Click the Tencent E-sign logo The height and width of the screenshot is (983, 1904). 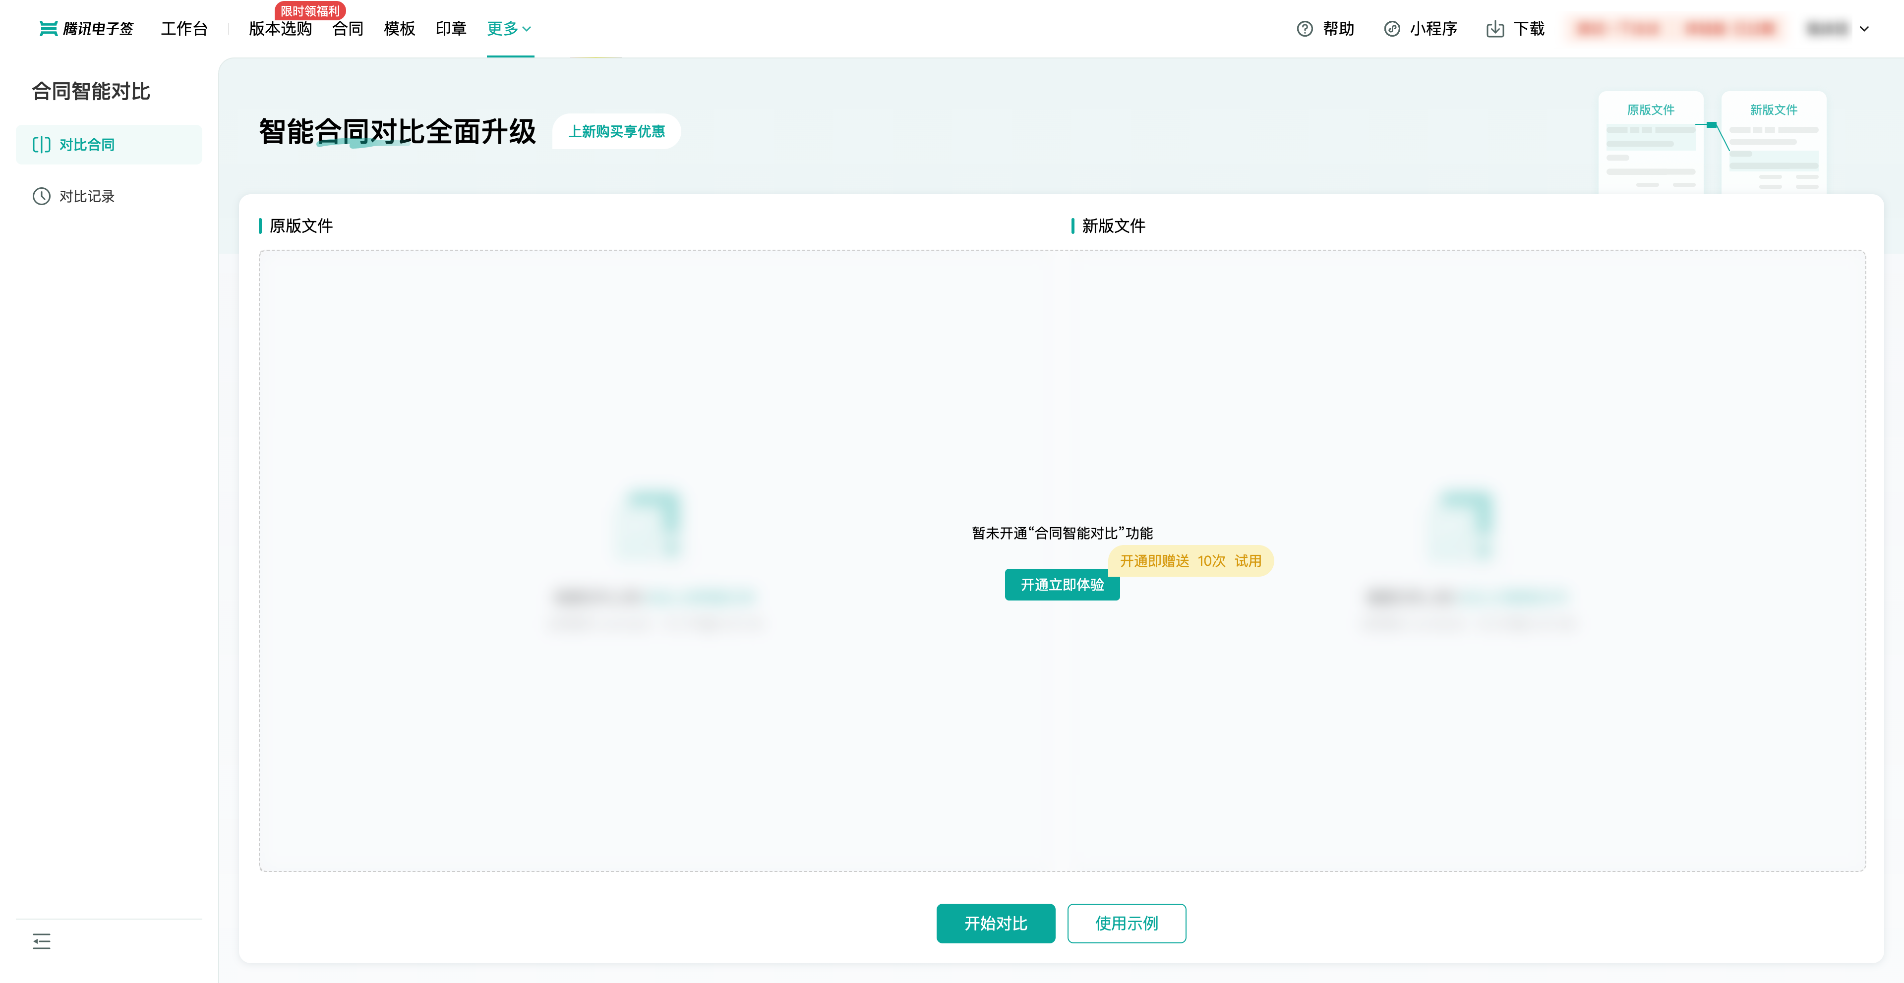[x=86, y=29]
